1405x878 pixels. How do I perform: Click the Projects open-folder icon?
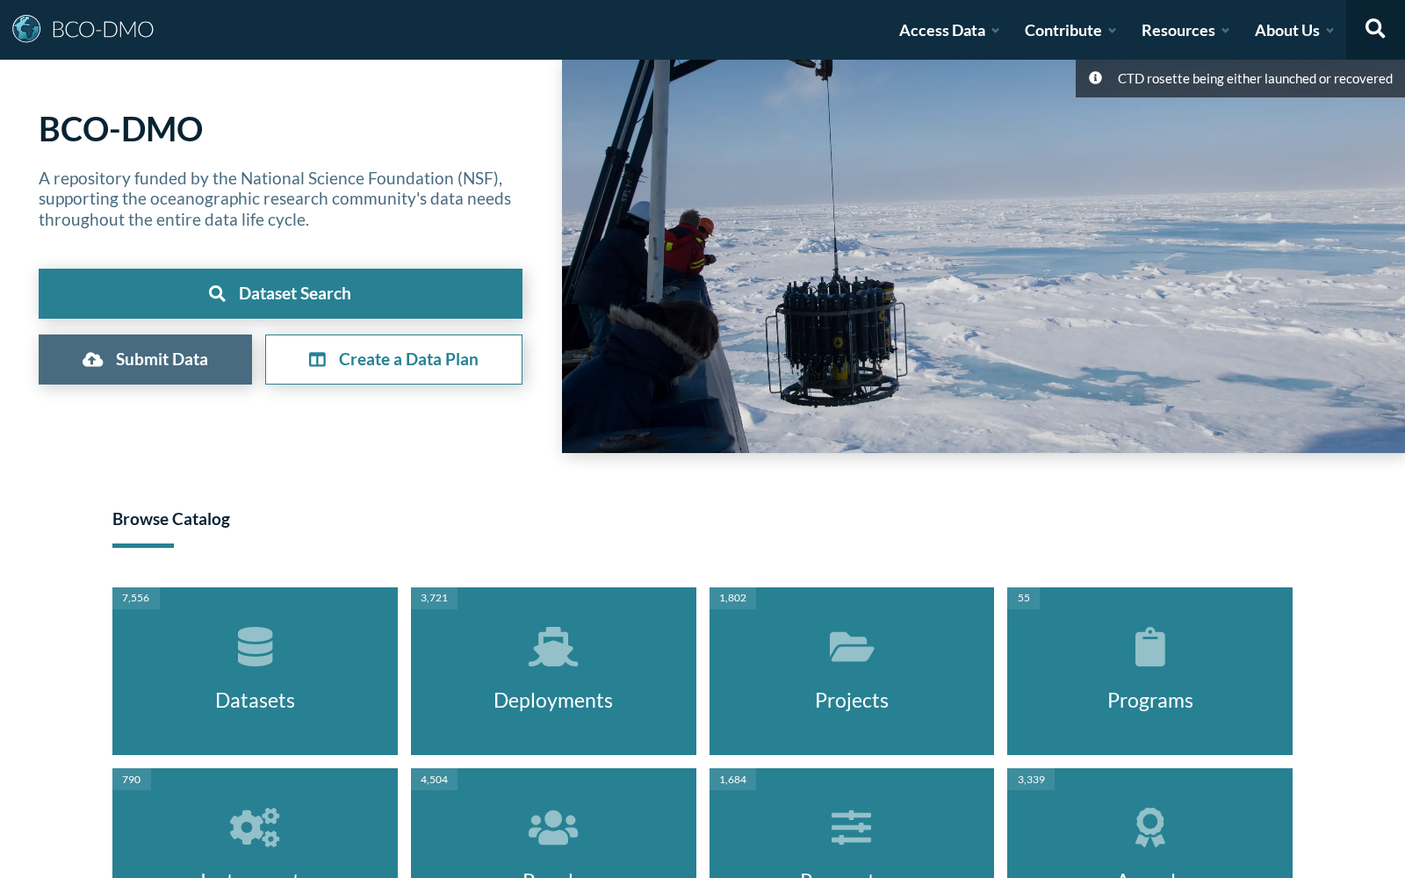[x=852, y=647]
